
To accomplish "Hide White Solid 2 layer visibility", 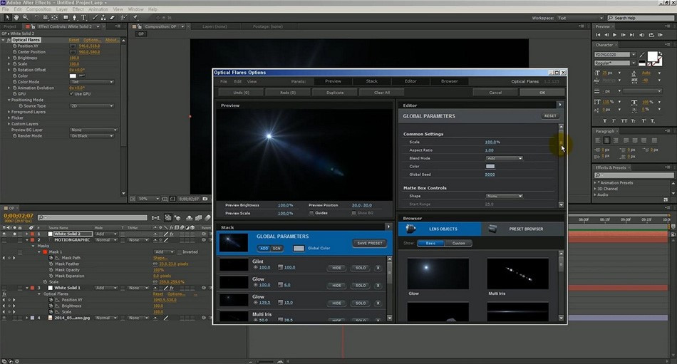I will click(x=4, y=234).
